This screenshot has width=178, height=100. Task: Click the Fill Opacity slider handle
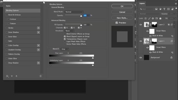tap(81, 25)
